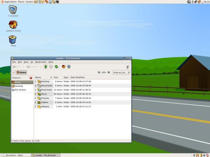Click the Home path bar button
The height and width of the screenshot is (157, 210).
(x=22, y=72)
